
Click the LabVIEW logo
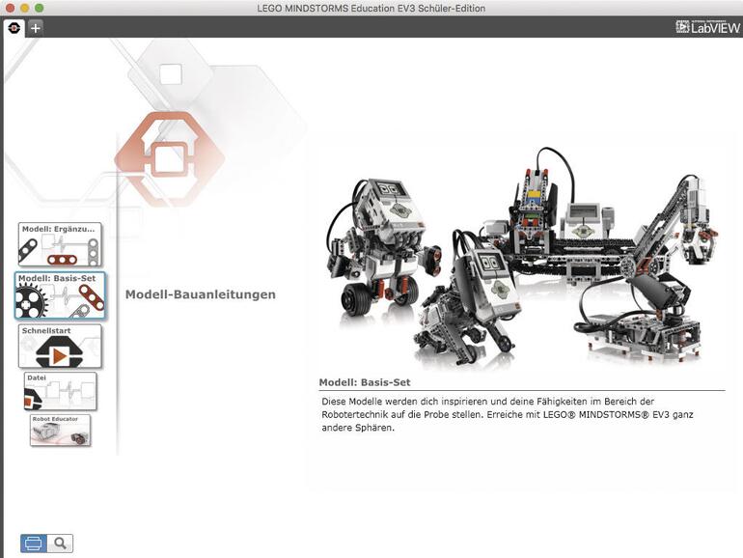[x=708, y=27]
